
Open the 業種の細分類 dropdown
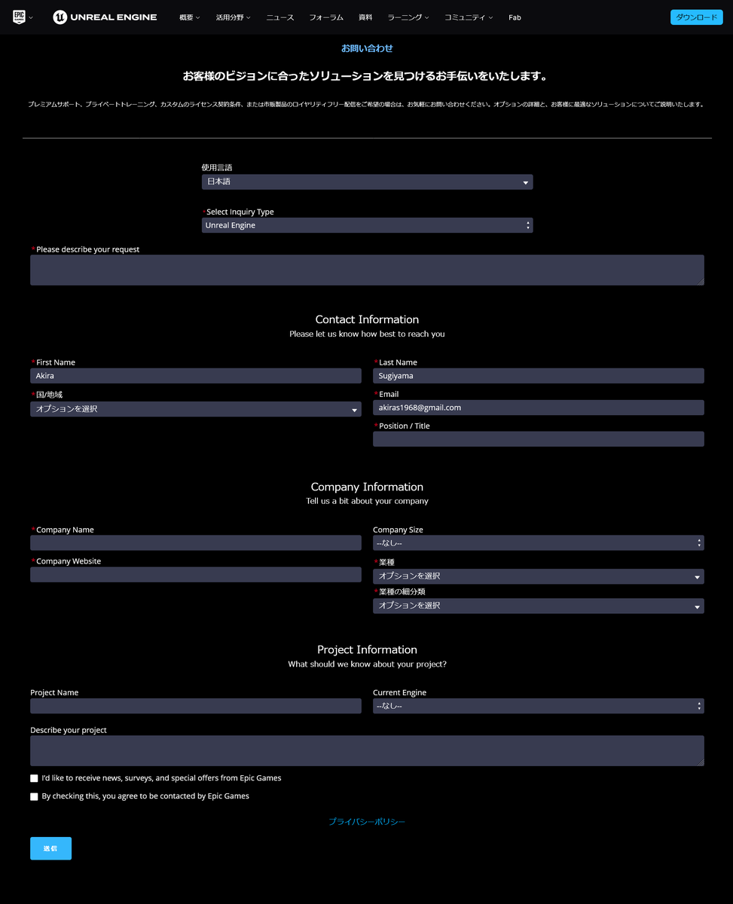point(539,606)
